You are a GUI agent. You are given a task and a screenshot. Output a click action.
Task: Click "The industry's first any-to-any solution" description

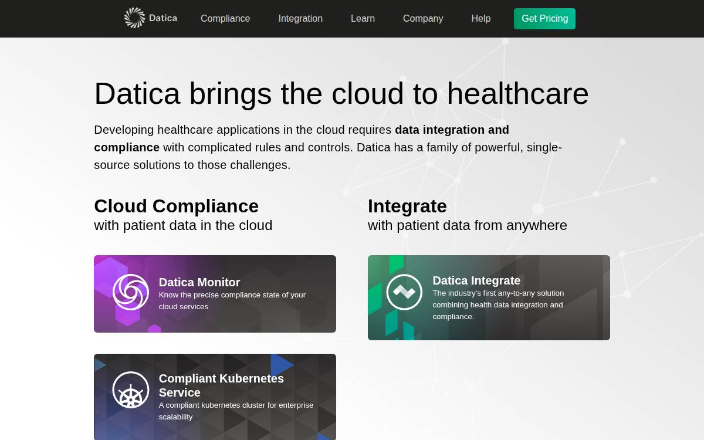(x=498, y=304)
